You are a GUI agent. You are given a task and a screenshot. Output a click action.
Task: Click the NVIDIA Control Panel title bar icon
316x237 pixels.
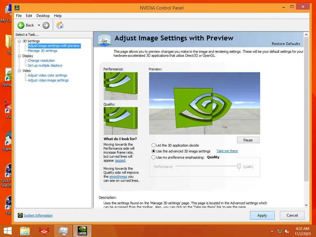17,8
